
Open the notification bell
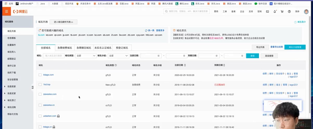[275, 11]
